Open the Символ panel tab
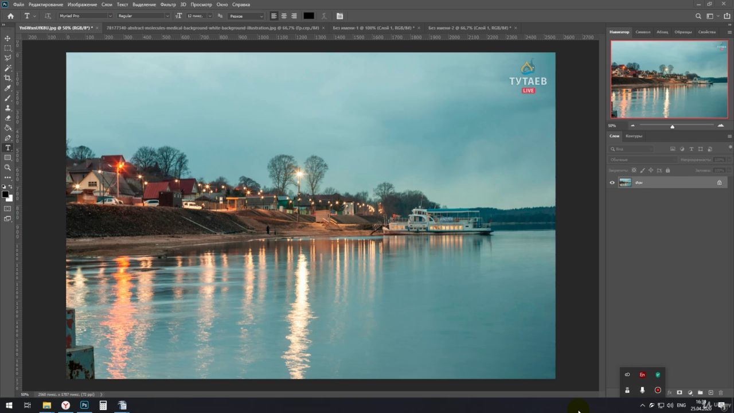Image resolution: width=734 pixels, height=413 pixels. tap(643, 32)
